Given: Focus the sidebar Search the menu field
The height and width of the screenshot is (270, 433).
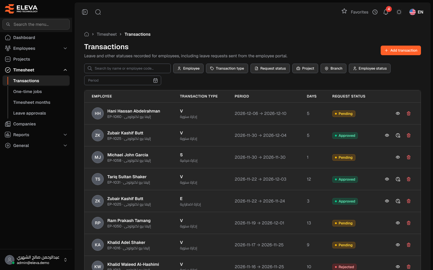Looking at the screenshot, I should point(36,24).
